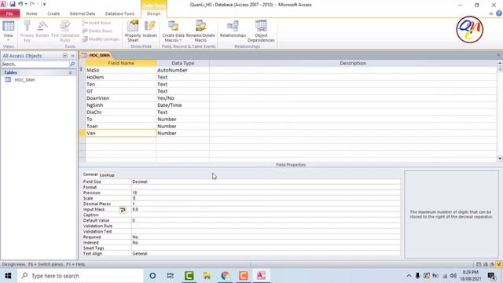503x283 pixels.
Task: Open the Microsoft Access Help icon
Action: click(x=499, y=13)
